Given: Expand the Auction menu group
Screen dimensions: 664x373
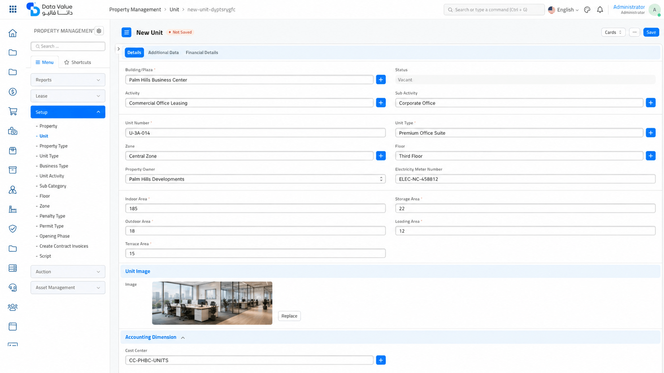Looking at the screenshot, I should coord(68,272).
